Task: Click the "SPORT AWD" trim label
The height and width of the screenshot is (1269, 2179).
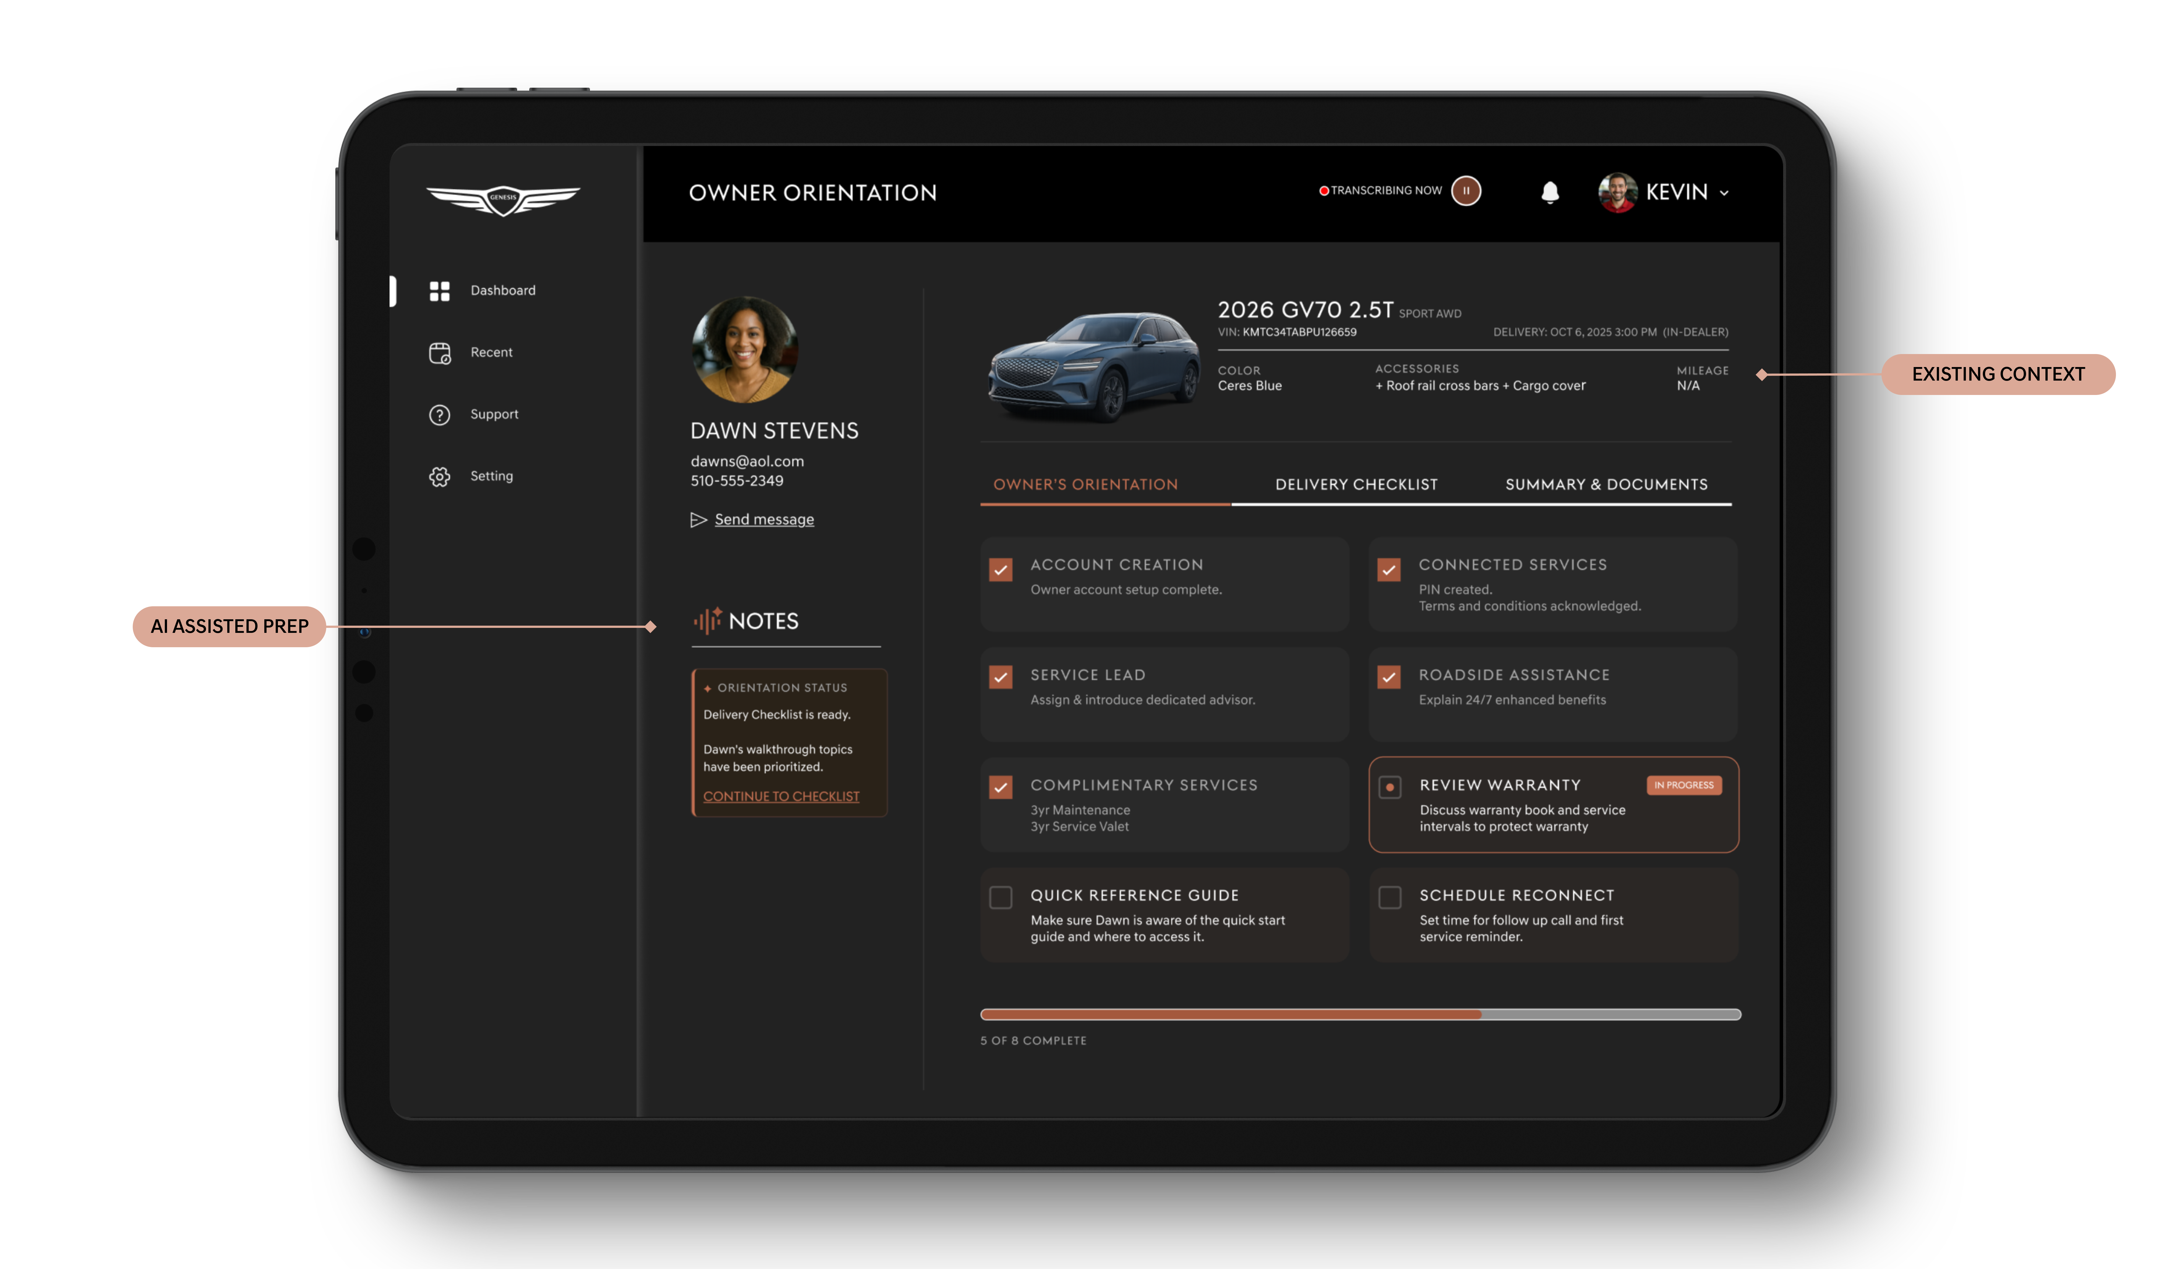Action: point(1430,314)
